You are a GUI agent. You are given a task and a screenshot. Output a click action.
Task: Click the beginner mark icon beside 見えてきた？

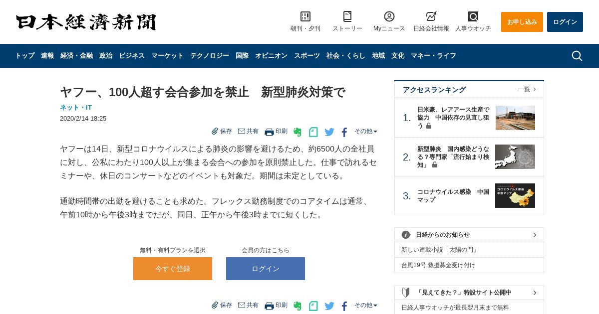click(406, 293)
